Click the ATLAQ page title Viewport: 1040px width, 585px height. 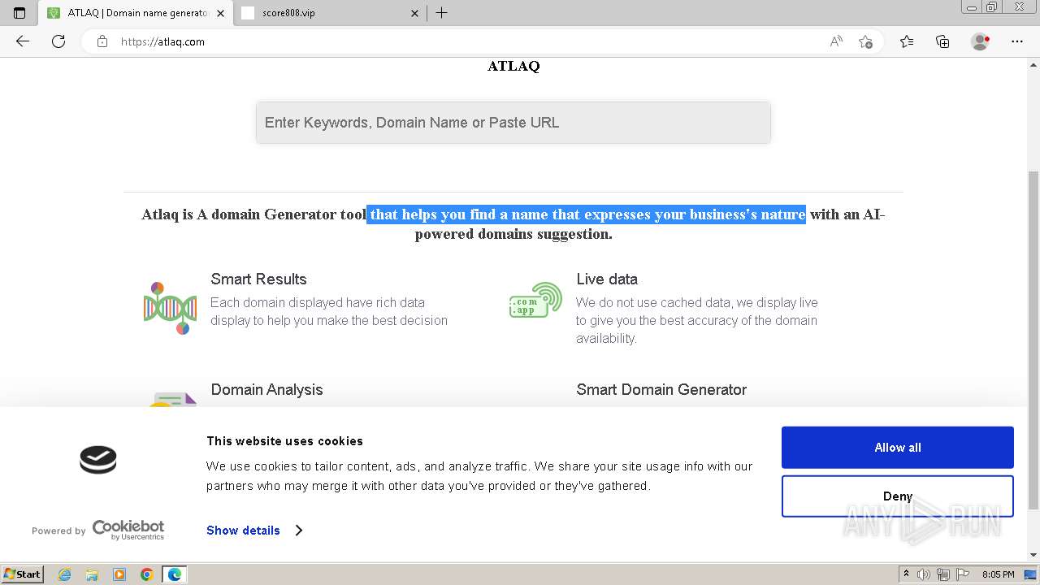click(513, 66)
